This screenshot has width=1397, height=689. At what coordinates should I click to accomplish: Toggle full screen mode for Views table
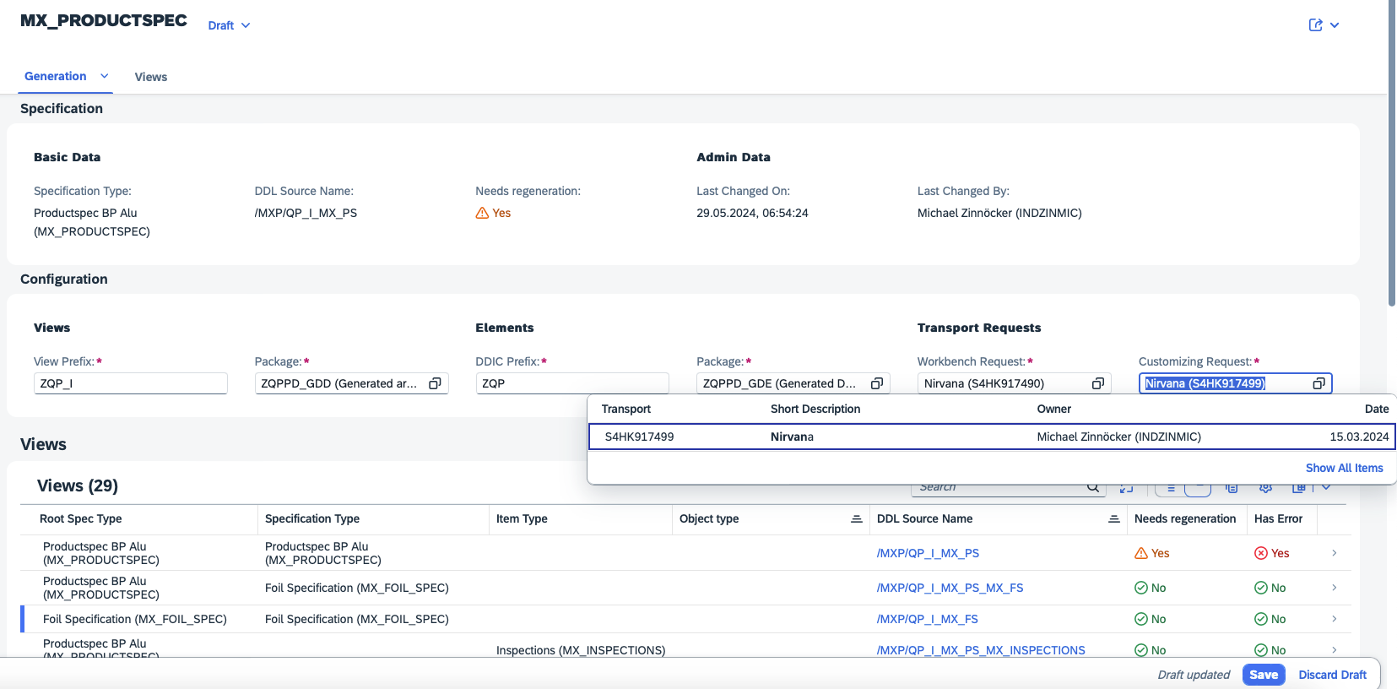1126,487
